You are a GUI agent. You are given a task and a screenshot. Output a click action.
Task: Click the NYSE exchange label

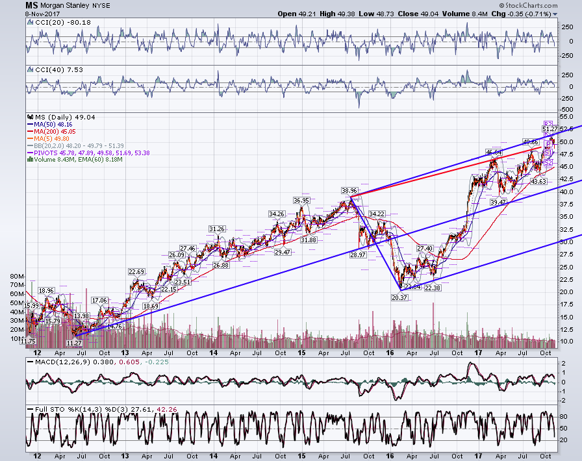[x=101, y=6]
